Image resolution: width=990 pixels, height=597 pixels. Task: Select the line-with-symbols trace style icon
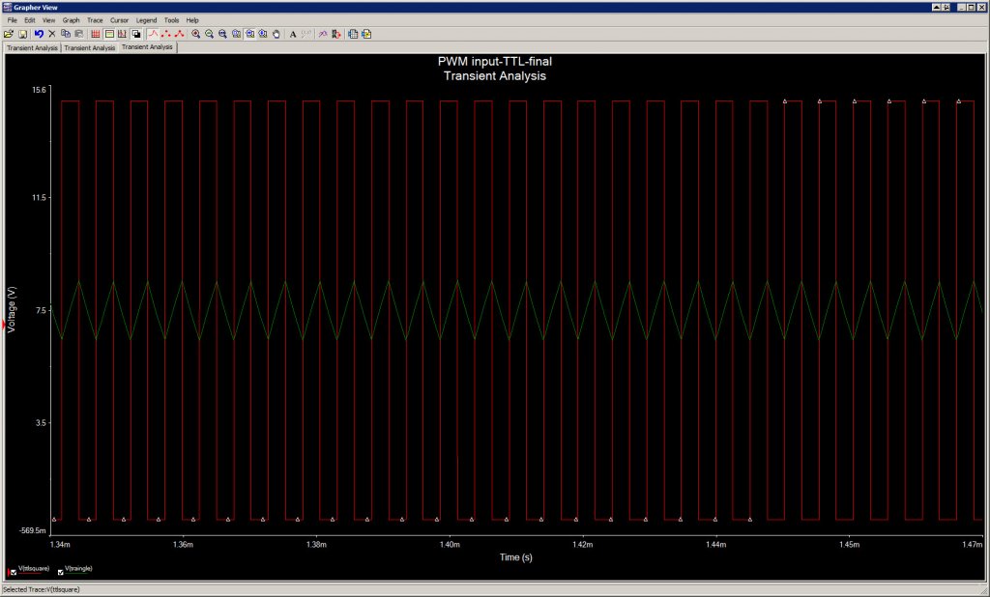point(179,34)
